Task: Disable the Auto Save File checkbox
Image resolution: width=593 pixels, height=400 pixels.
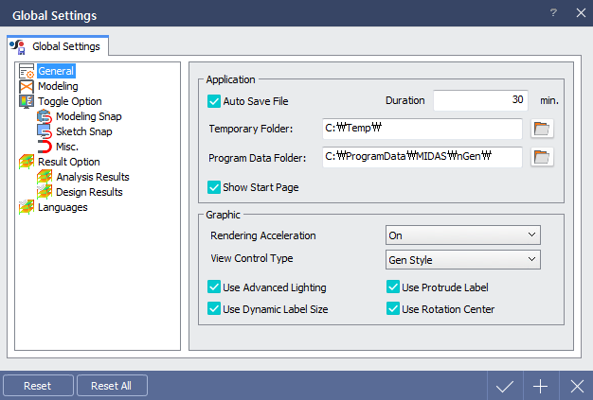Action: click(x=214, y=101)
